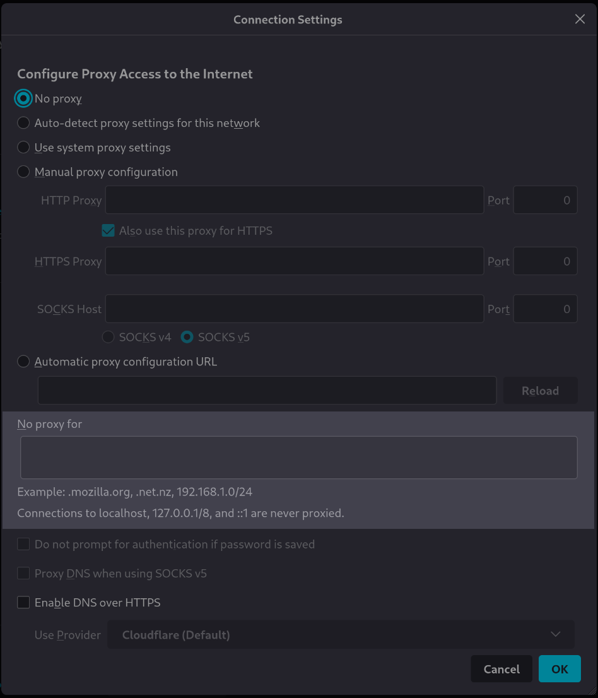Select "Auto-detect proxy settings for this network"
Image resolution: width=598 pixels, height=698 pixels.
[23, 122]
